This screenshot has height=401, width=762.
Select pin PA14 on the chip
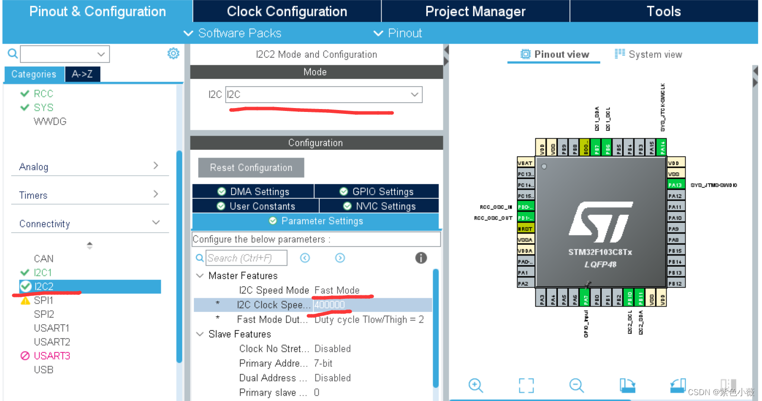click(x=662, y=147)
